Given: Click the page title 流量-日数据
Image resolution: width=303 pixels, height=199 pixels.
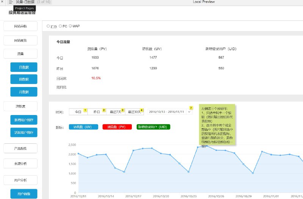Looking at the screenshot, I should click(x=25, y=2).
